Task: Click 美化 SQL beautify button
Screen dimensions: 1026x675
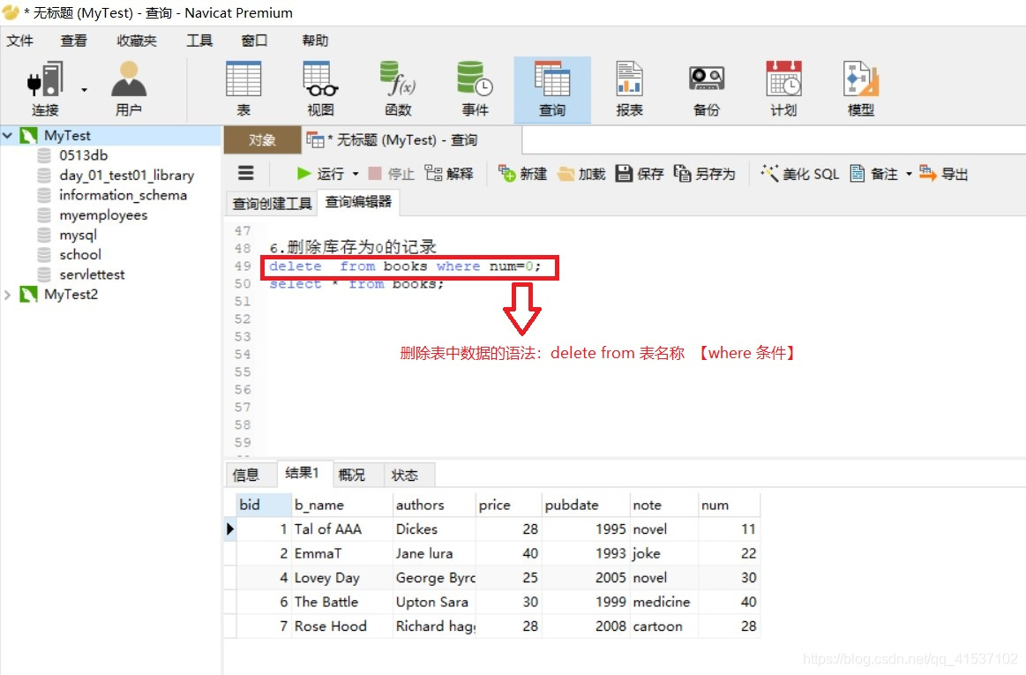Action: pos(799,174)
